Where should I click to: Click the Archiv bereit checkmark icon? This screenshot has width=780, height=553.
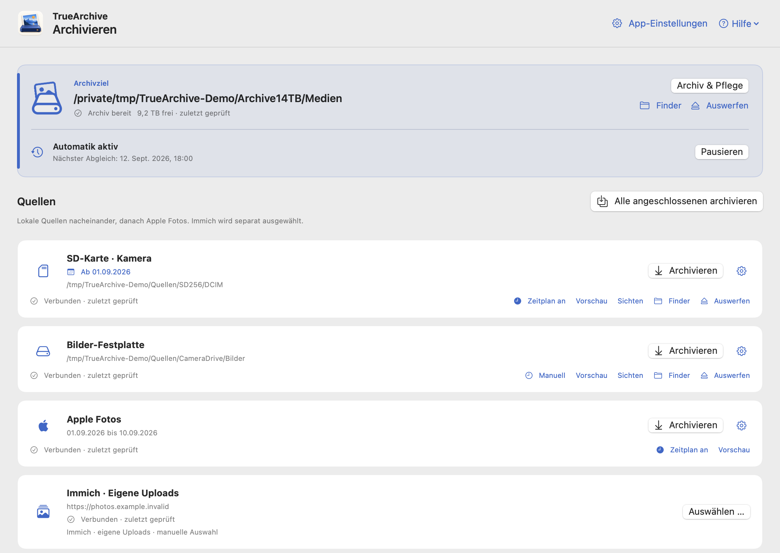click(x=78, y=113)
